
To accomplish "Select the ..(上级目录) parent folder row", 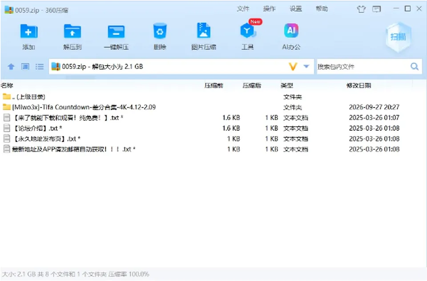I will click(x=213, y=97).
